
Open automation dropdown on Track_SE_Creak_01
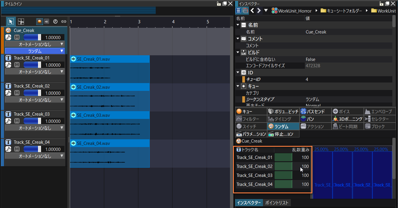pos(35,72)
